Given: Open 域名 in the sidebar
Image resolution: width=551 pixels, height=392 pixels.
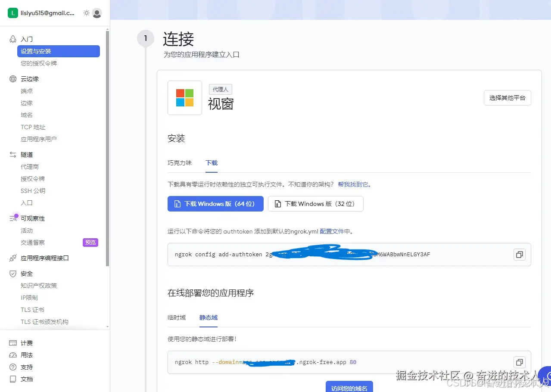Looking at the screenshot, I should coord(27,115).
